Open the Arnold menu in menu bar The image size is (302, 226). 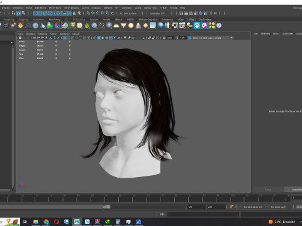[173, 8]
